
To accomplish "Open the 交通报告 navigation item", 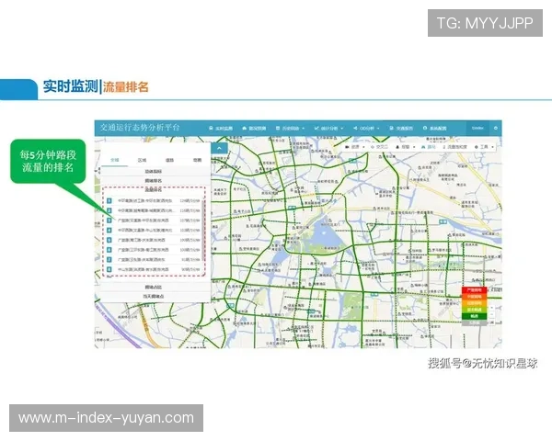I will (401, 129).
